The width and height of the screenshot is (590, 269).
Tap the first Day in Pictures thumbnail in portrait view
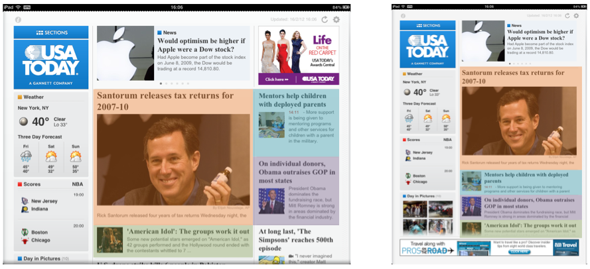pyautogui.click(x=415, y=209)
